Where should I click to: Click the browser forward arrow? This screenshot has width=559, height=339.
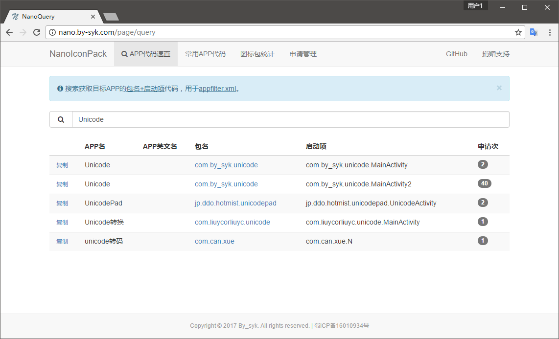pyautogui.click(x=23, y=32)
